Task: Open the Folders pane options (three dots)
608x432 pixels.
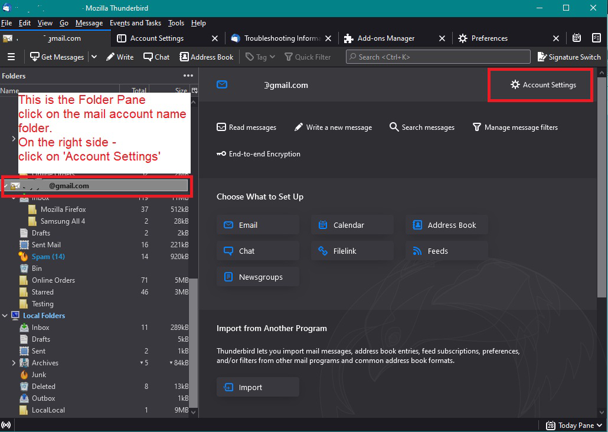Action: click(x=188, y=76)
